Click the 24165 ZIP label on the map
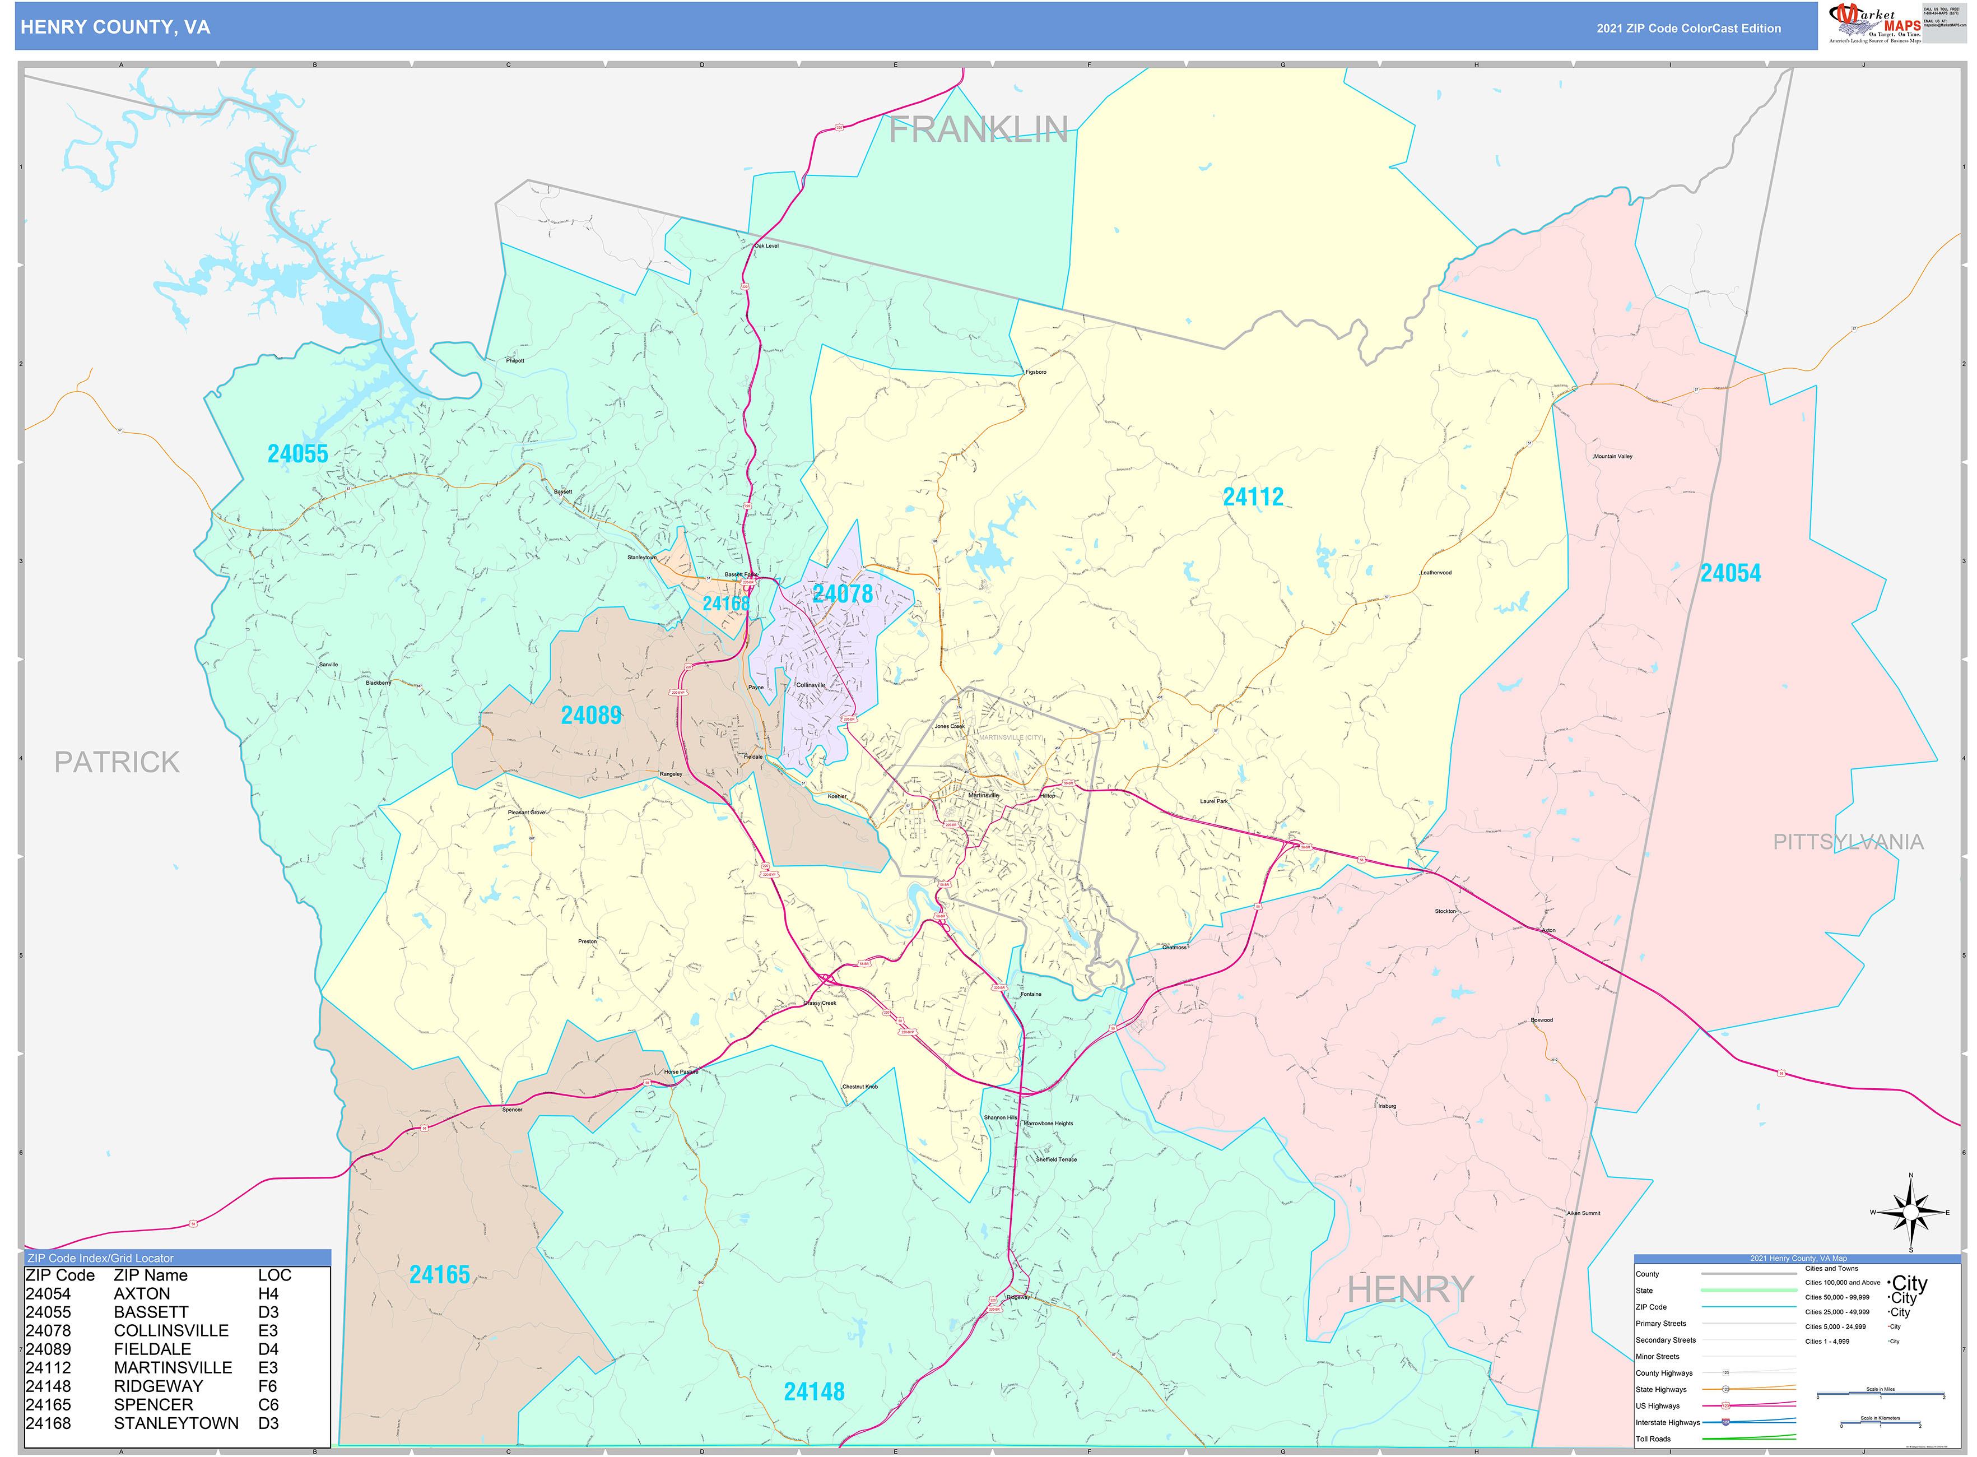Screen dimensions: 1977x1457 440,1275
